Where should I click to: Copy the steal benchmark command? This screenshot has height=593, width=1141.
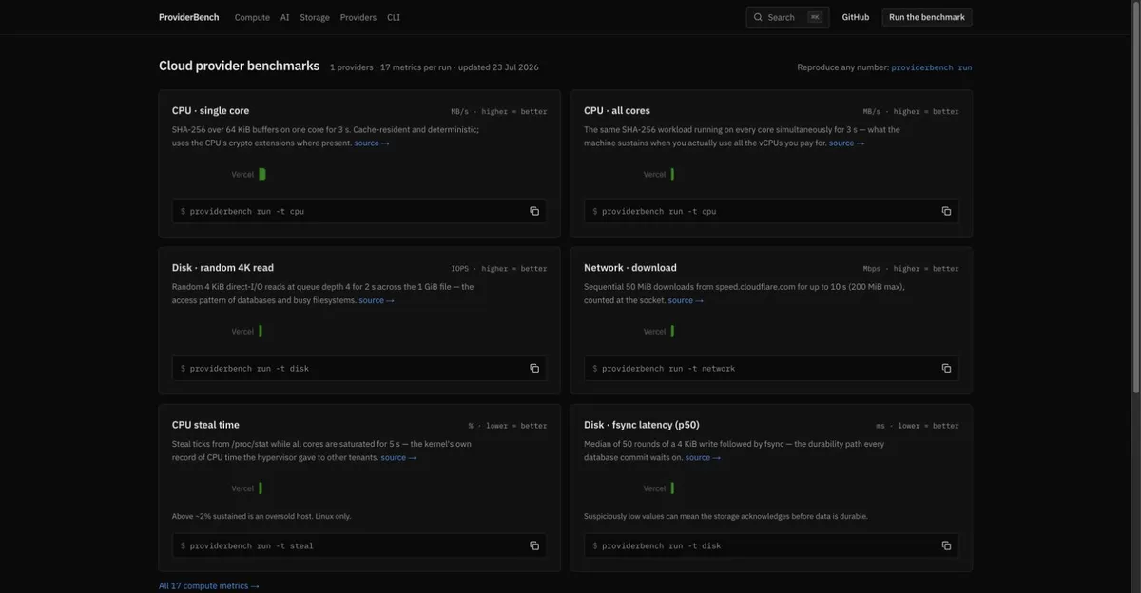(x=534, y=545)
